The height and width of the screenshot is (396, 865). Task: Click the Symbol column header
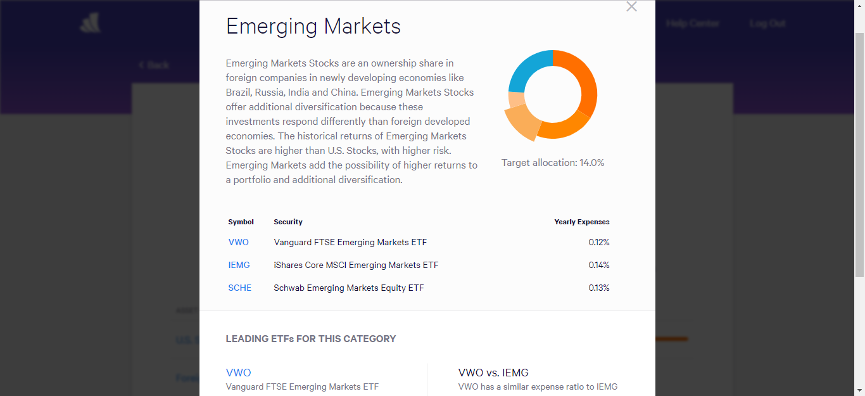241,222
